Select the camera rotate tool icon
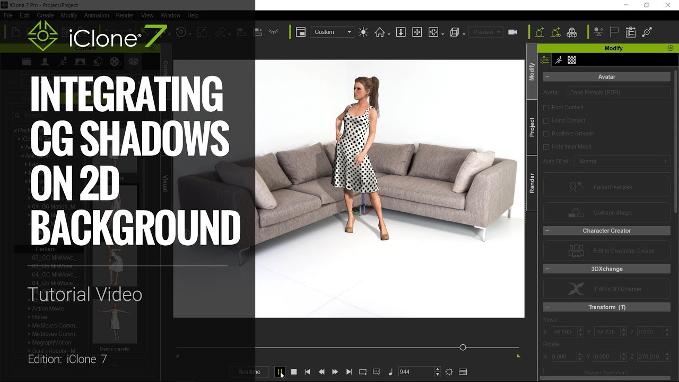The image size is (679, 382). click(433, 32)
